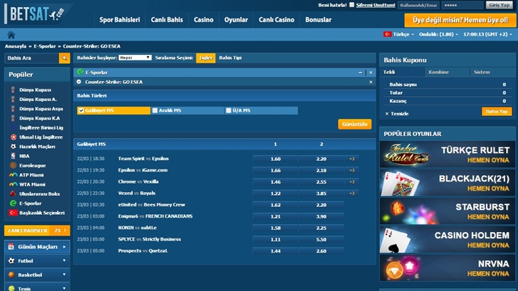The height and width of the screenshot is (291, 518).
Task: Expand Team Spirit vs Epsilon +3 markets
Action: tap(351, 159)
